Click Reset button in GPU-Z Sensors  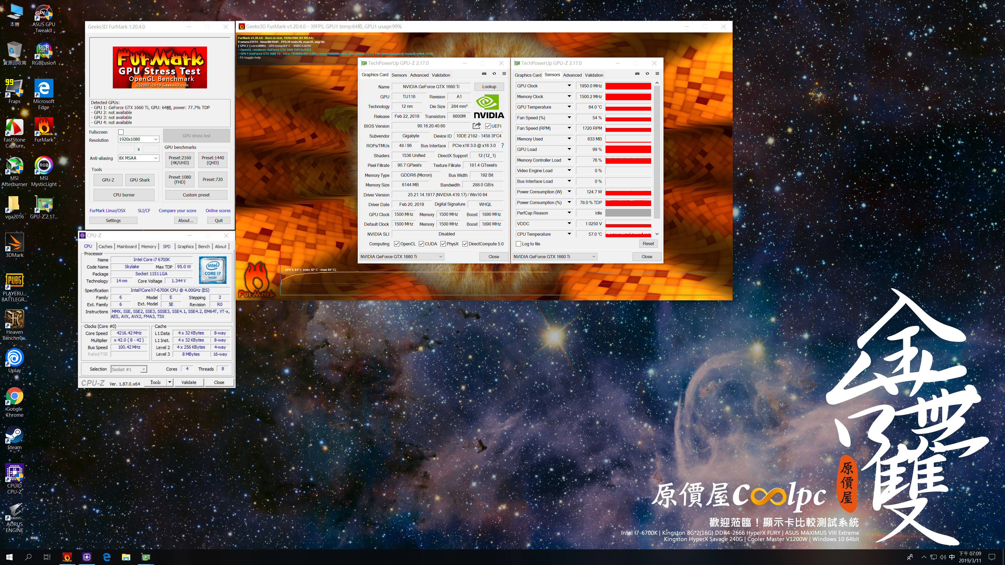(x=648, y=244)
